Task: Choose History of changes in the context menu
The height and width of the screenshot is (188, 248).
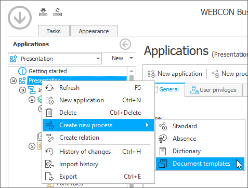Action: tap(98, 152)
